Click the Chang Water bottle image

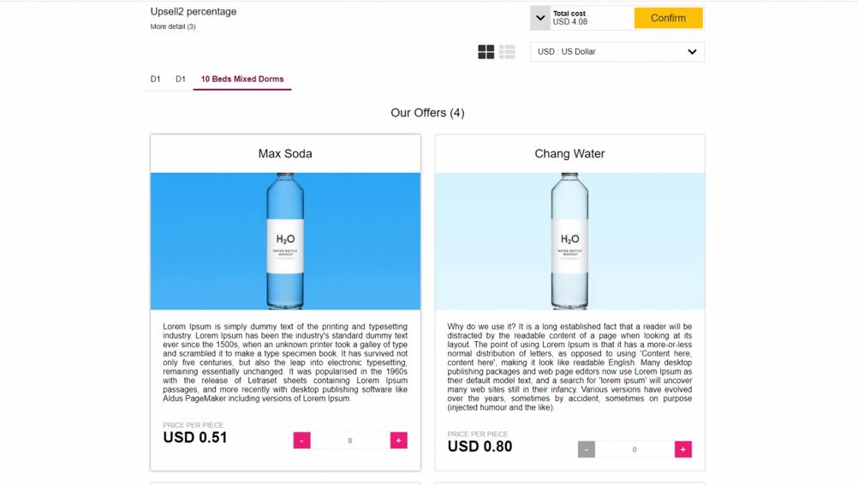[569, 241]
